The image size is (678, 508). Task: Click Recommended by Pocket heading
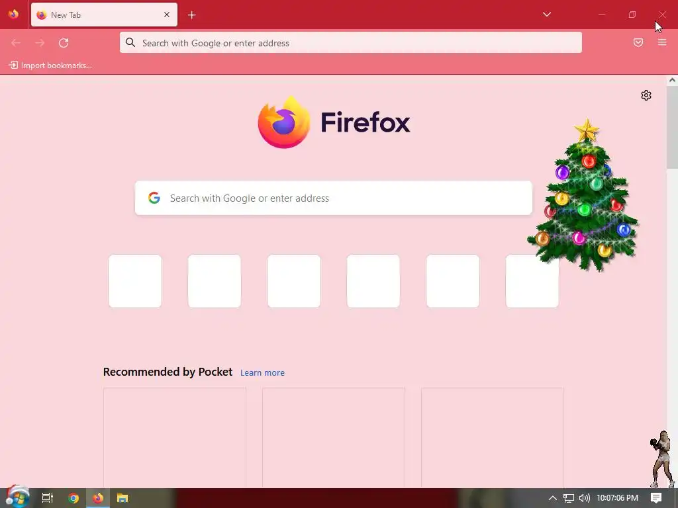coord(168,372)
